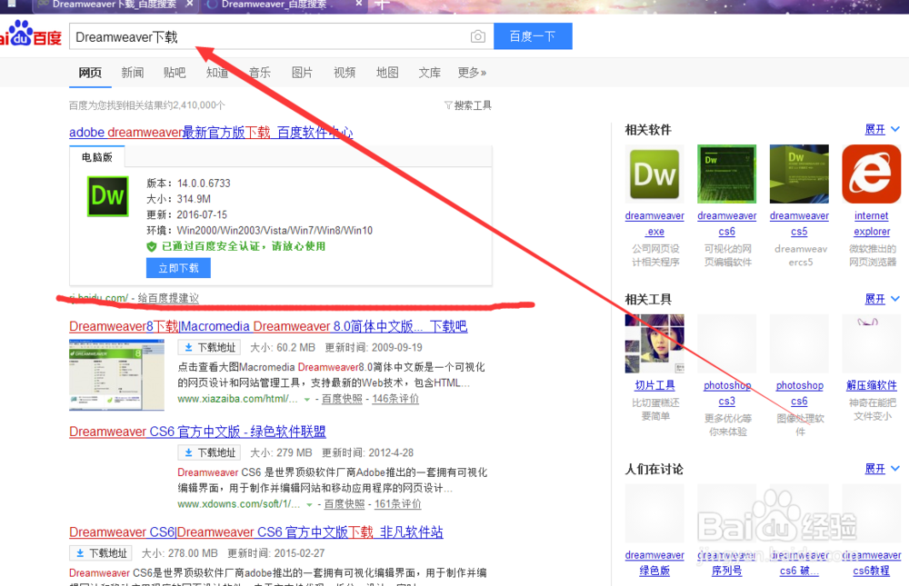
Task: Open the dreamweaver cs6 software icon
Action: click(727, 174)
